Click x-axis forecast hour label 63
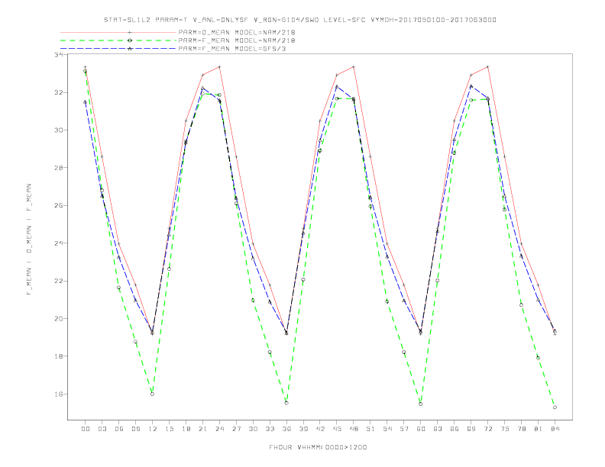 pos(438,429)
